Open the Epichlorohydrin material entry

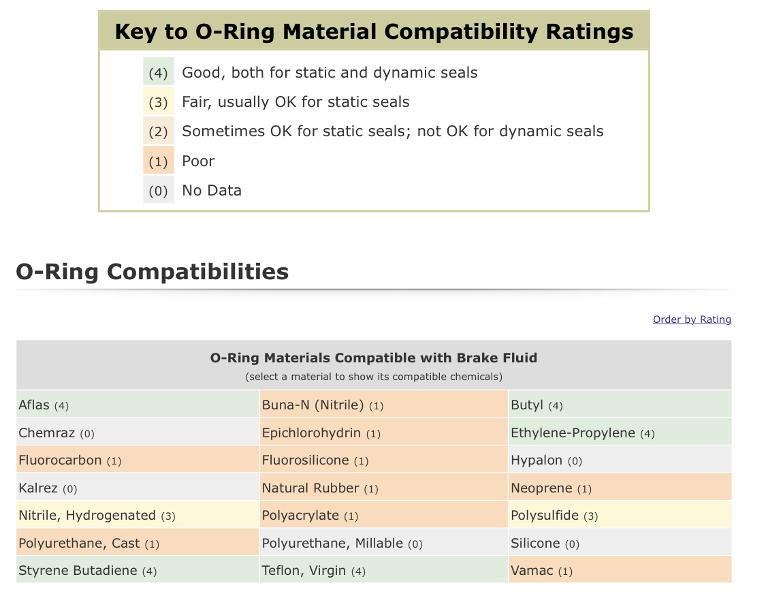(x=383, y=433)
